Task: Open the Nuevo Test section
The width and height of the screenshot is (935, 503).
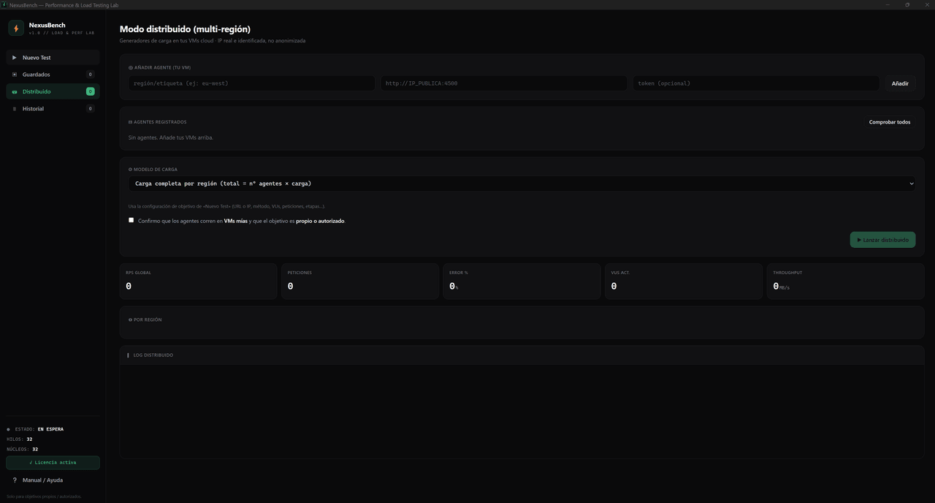Action: (x=53, y=57)
